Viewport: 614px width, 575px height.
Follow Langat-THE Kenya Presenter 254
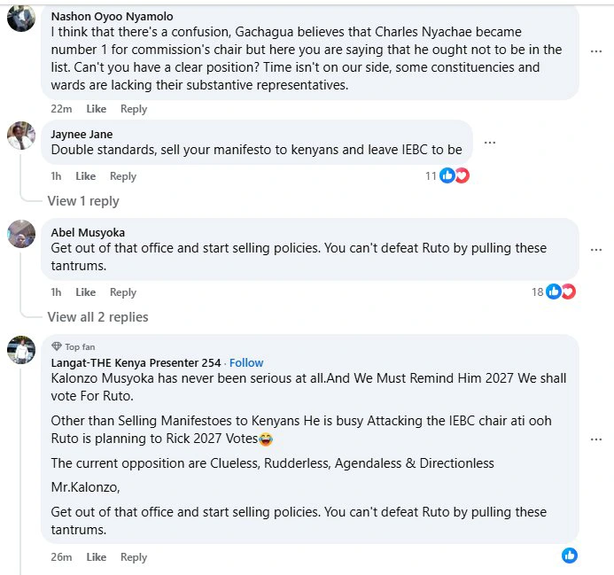click(x=246, y=362)
